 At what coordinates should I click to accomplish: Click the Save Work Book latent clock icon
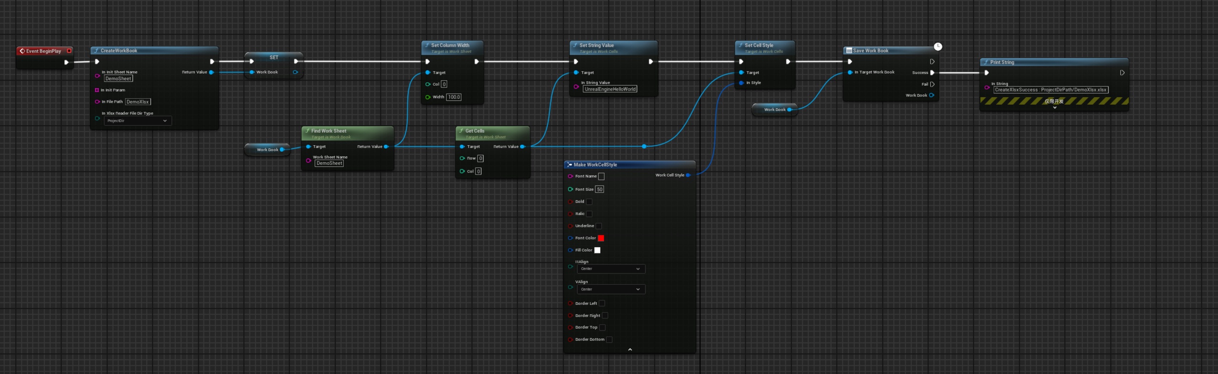[x=937, y=46]
